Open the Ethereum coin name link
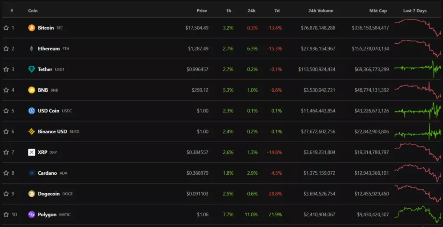The image size is (443, 227). click(x=48, y=48)
